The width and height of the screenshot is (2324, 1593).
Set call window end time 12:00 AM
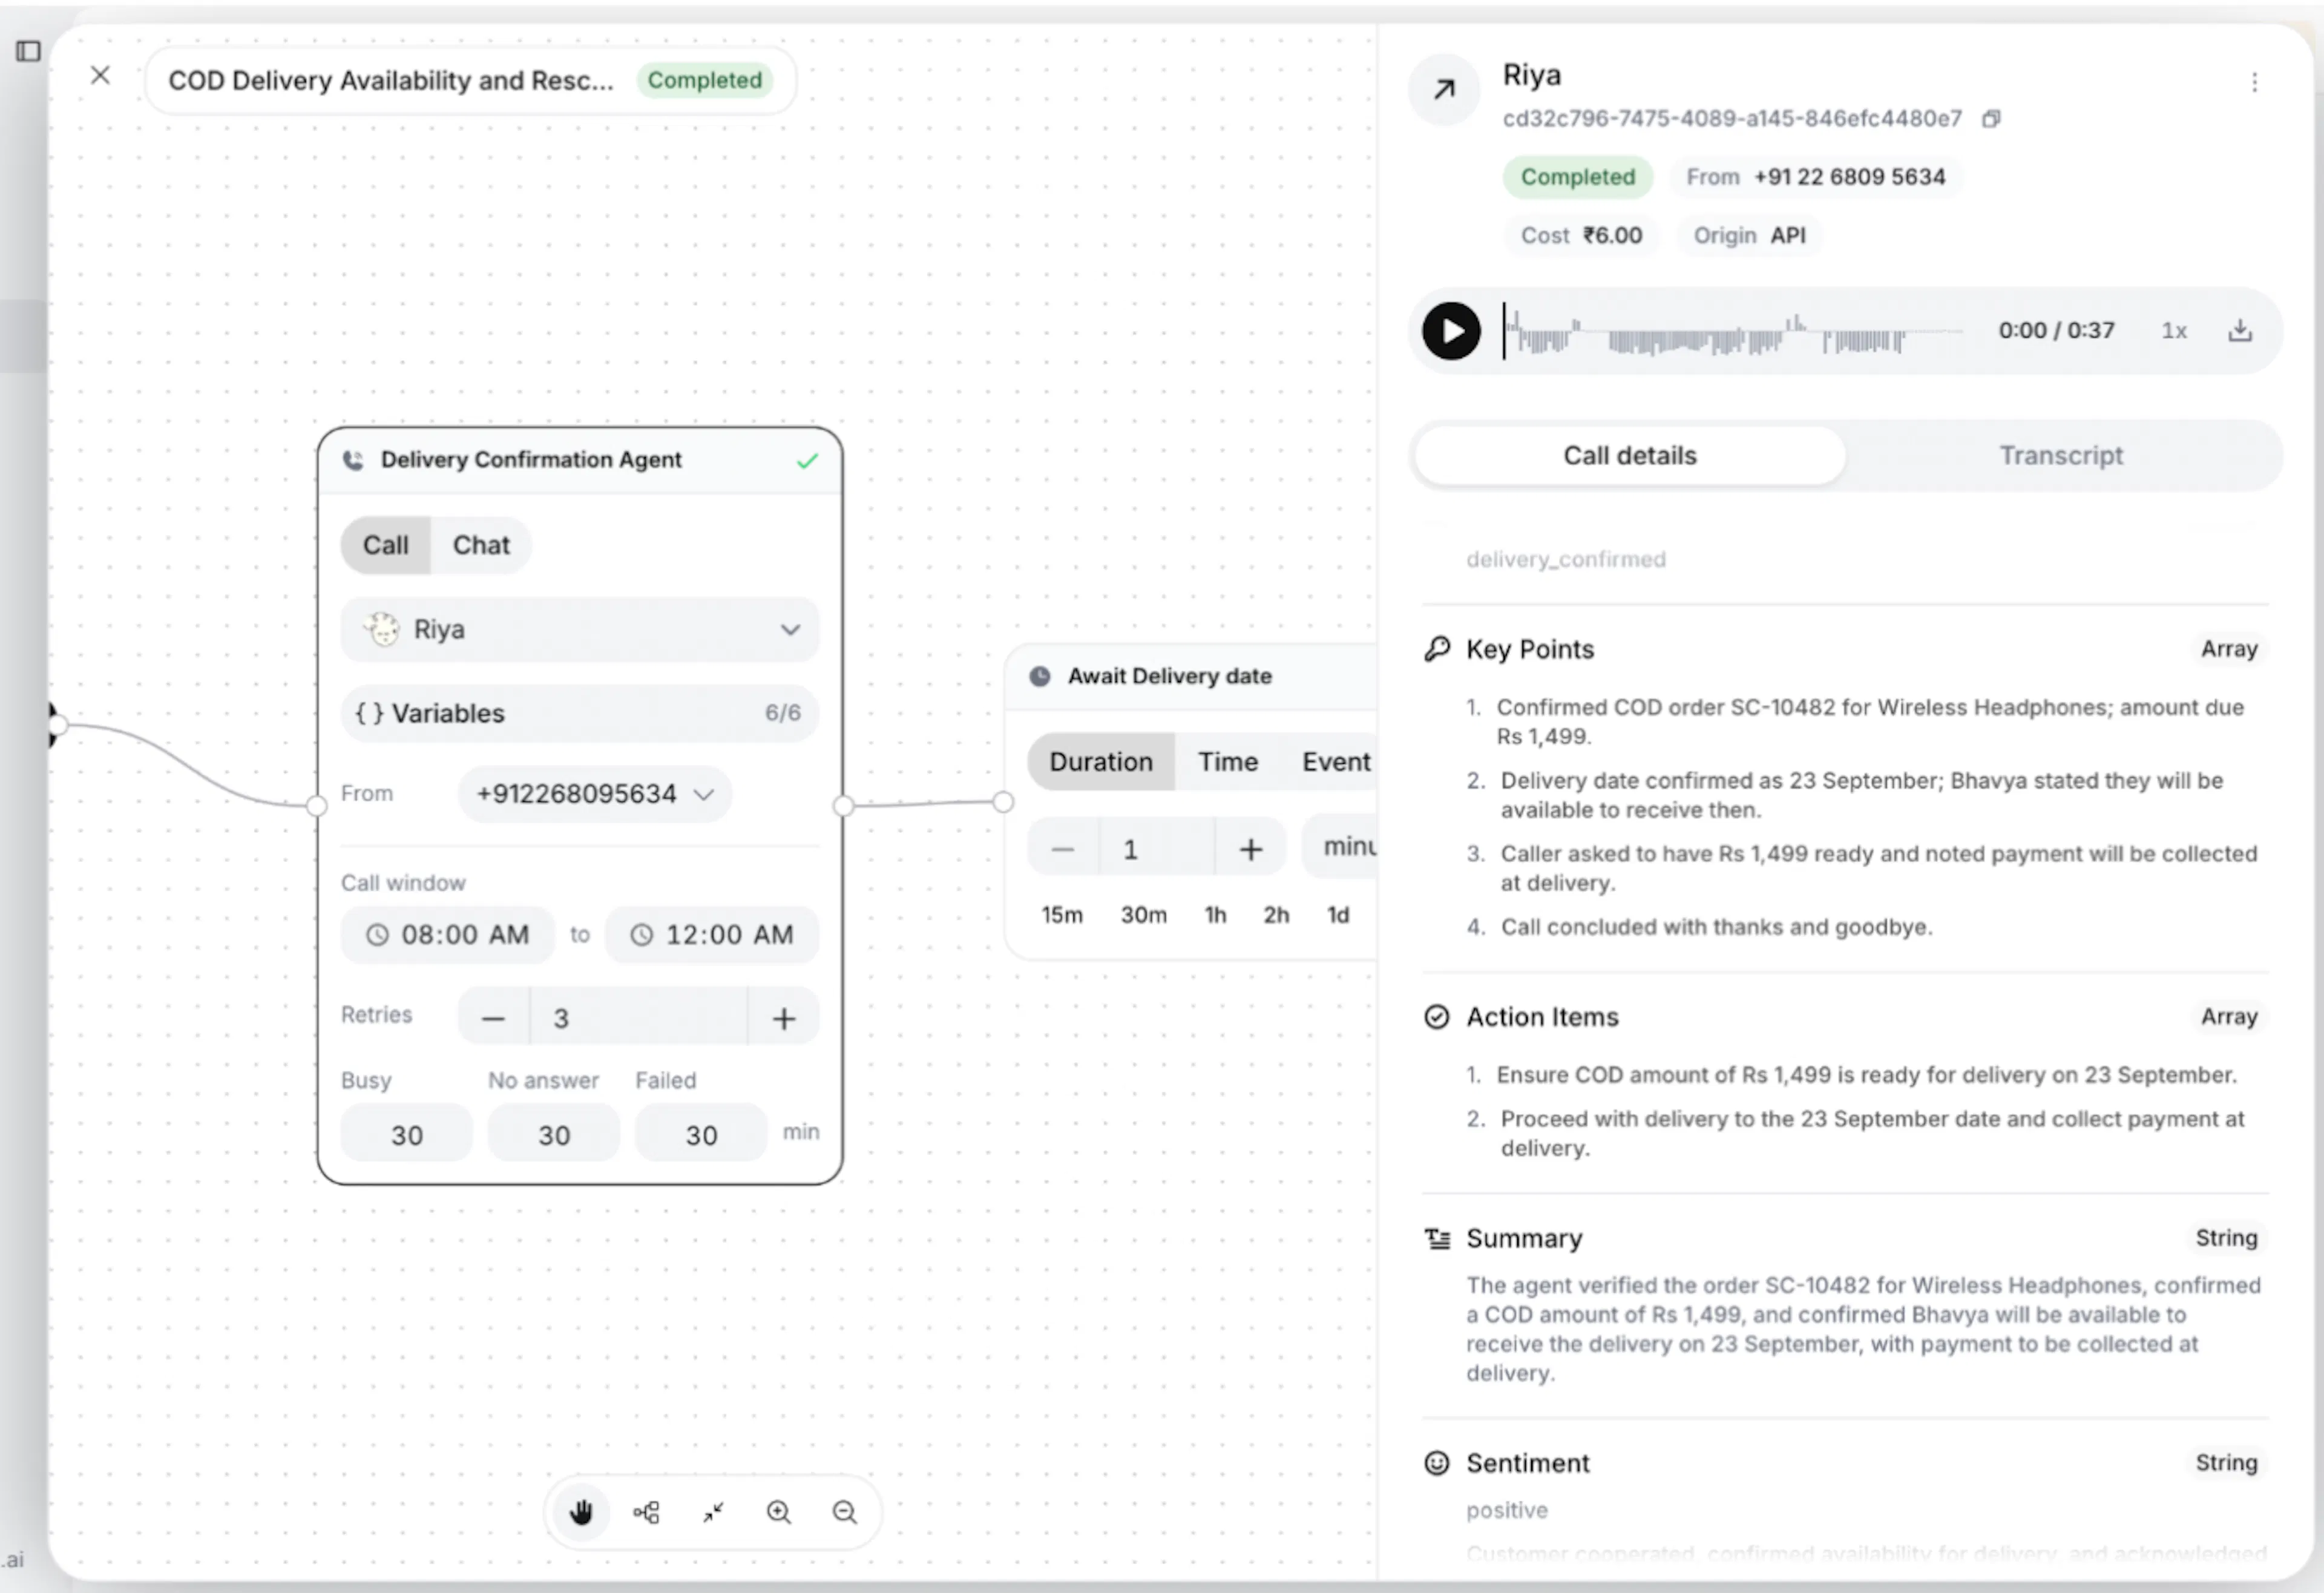point(712,935)
